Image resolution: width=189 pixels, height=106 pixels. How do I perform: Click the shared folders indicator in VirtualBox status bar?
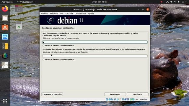tap(120, 100)
